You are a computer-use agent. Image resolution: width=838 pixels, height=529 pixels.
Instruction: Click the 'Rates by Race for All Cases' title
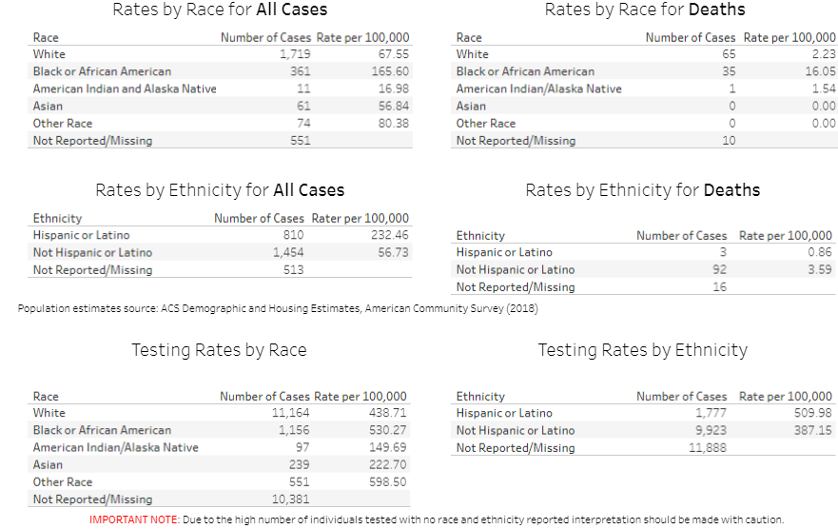coord(220,10)
